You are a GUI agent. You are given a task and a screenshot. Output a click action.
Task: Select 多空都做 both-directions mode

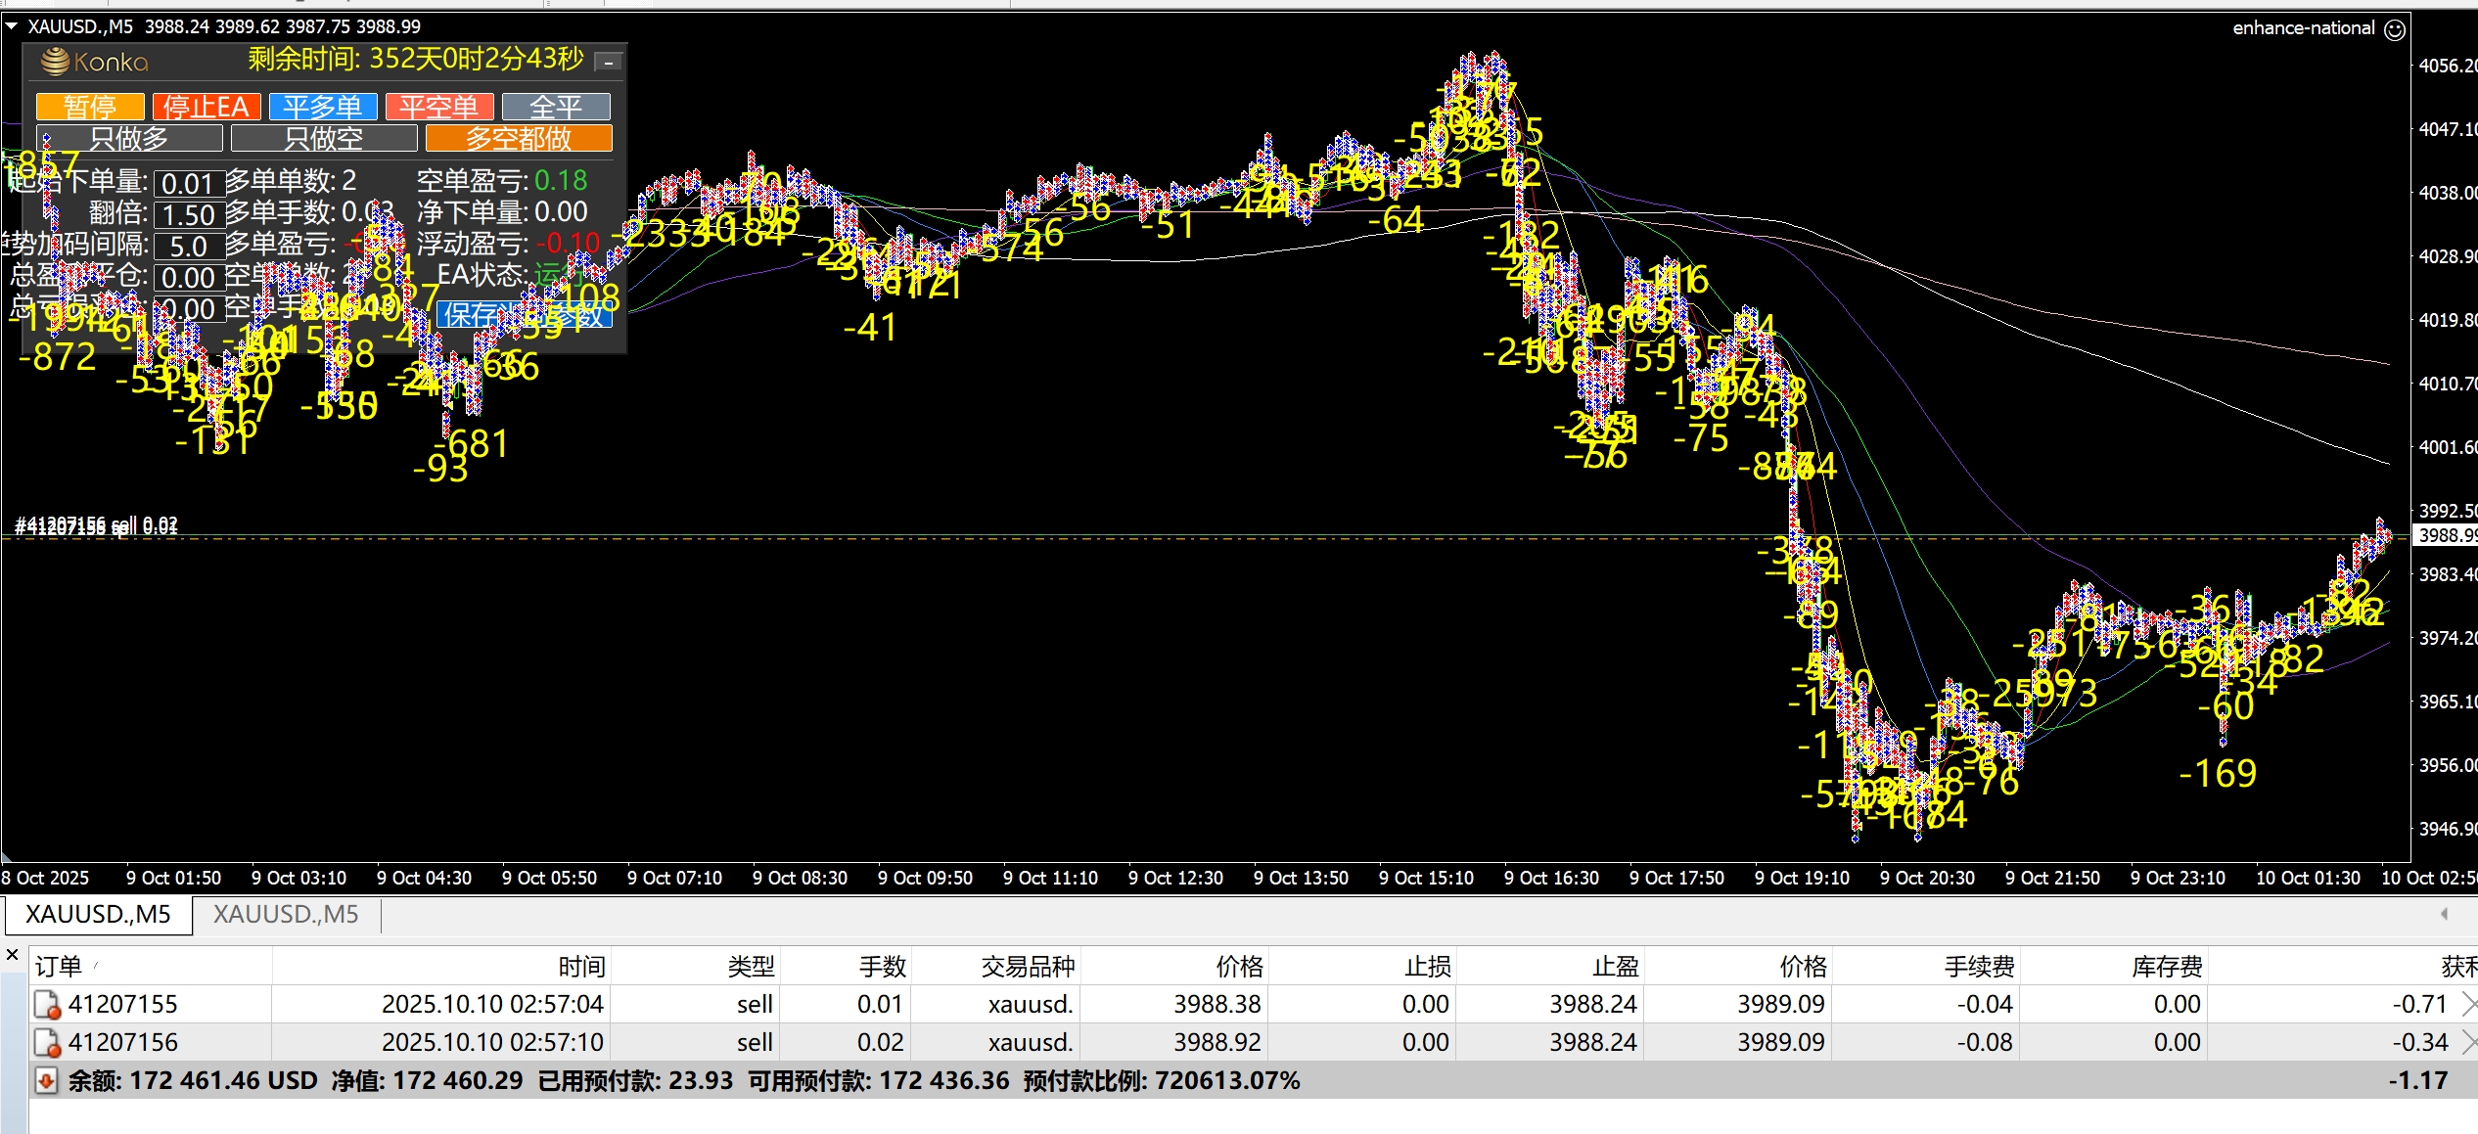tap(519, 138)
